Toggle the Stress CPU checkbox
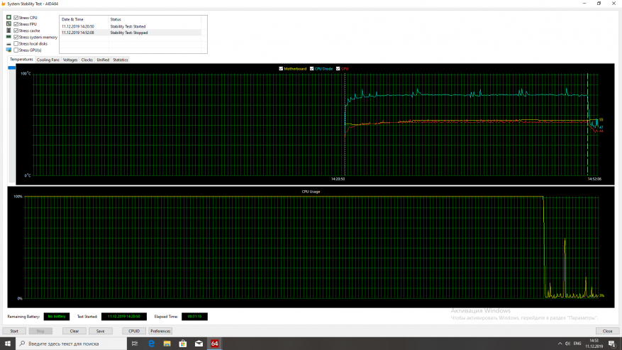Viewport: 622px width, 350px height. 16,18
